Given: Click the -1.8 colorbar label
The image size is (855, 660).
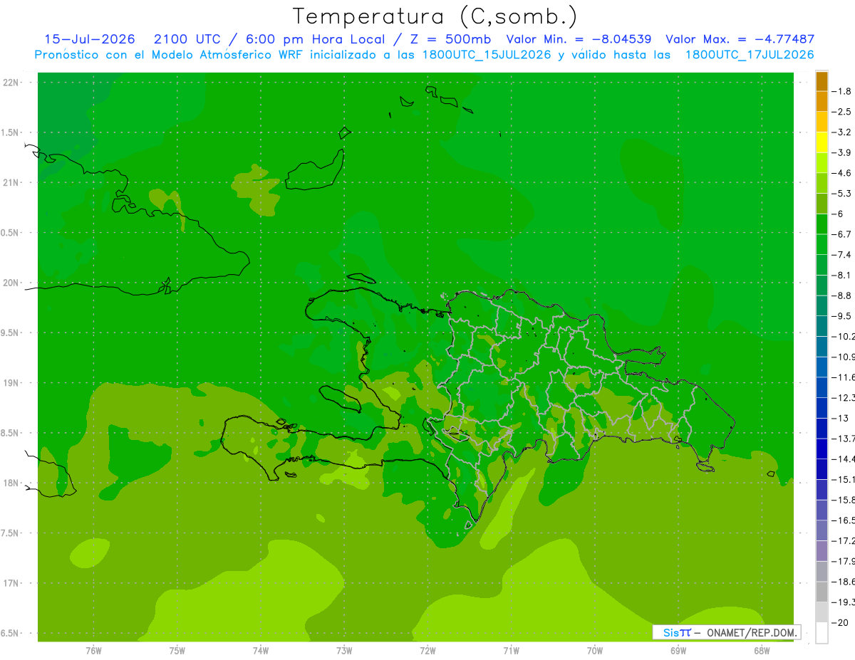Looking at the screenshot, I should click(x=841, y=91).
